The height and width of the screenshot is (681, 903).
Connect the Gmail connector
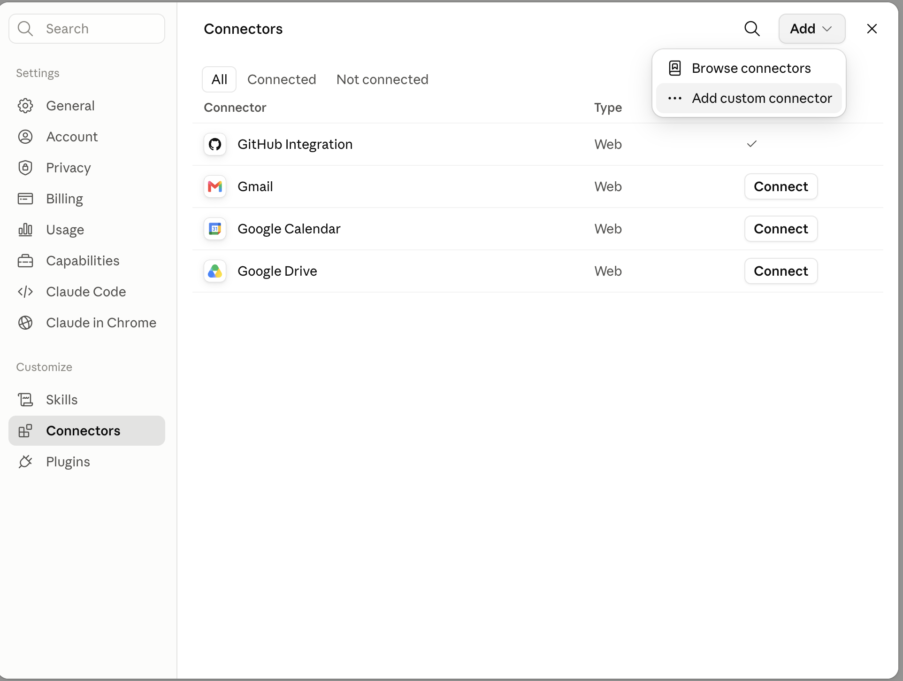click(x=781, y=186)
